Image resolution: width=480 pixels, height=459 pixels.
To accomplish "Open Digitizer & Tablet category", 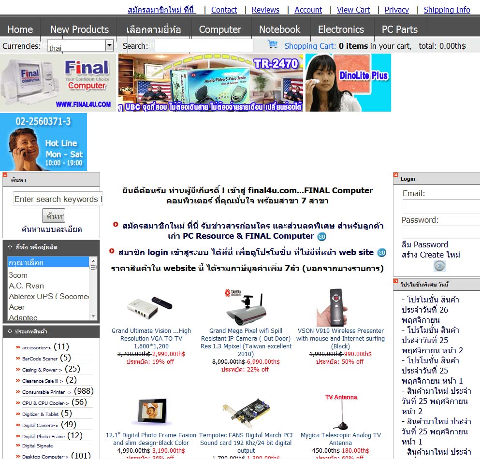I will point(41,415).
